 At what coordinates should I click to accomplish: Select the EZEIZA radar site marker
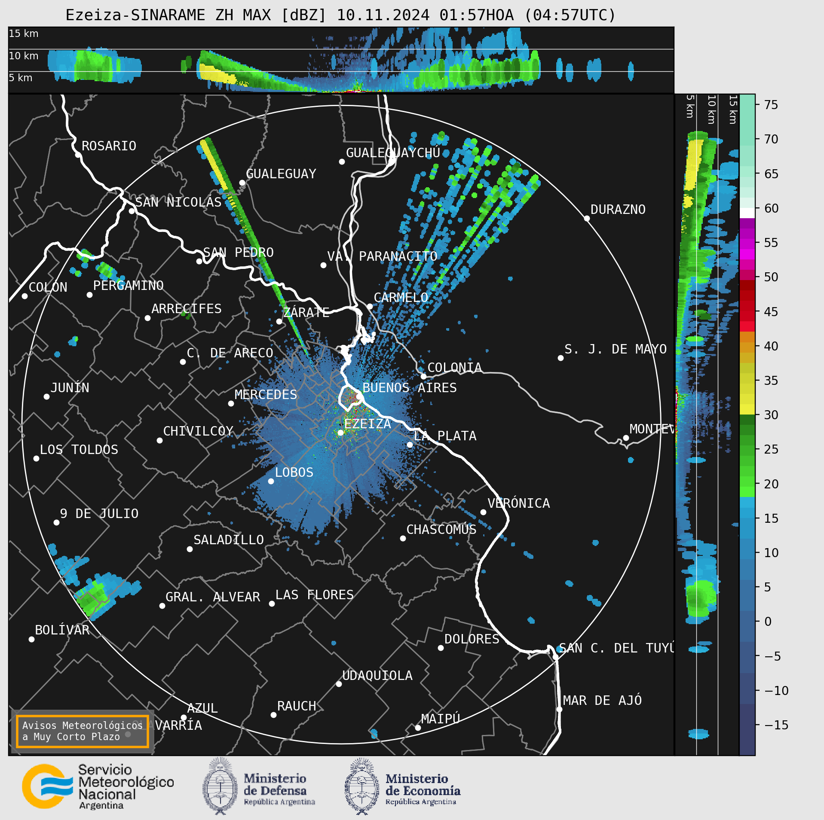(340, 433)
